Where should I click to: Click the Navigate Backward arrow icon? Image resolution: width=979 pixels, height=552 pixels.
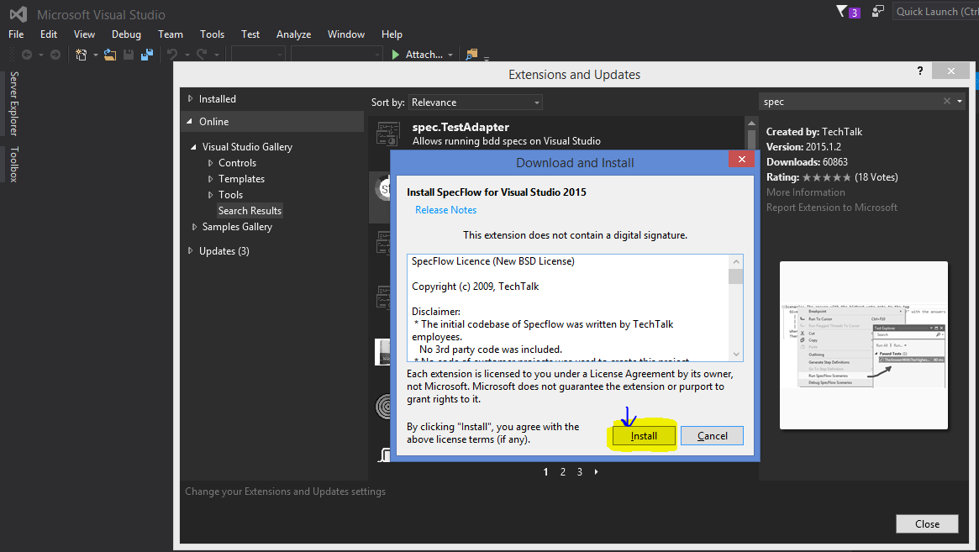[x=27, y=54]
